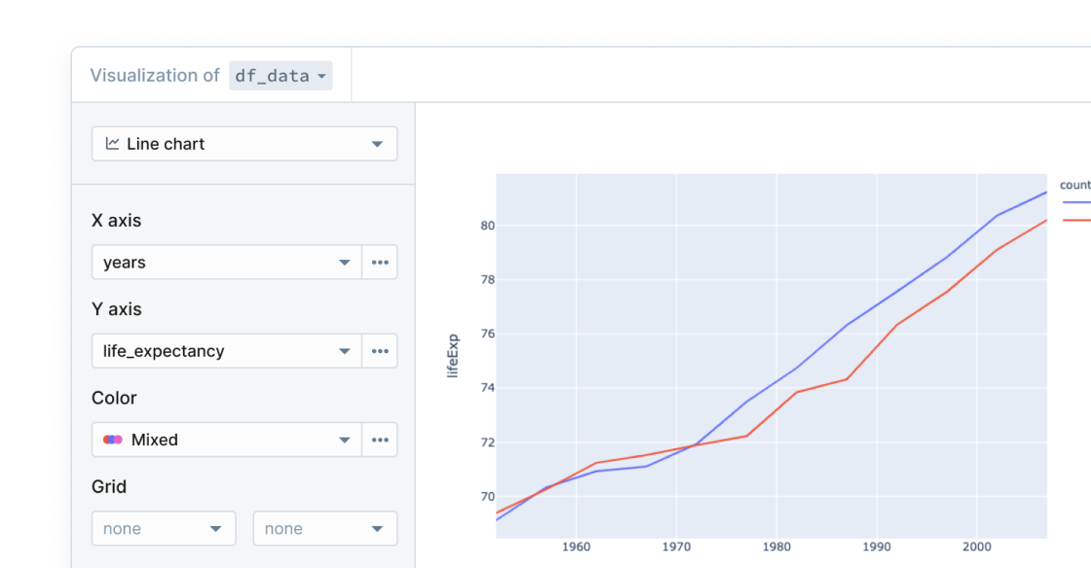Toggle the blue series in chart legend

[x=1076, y=202]
